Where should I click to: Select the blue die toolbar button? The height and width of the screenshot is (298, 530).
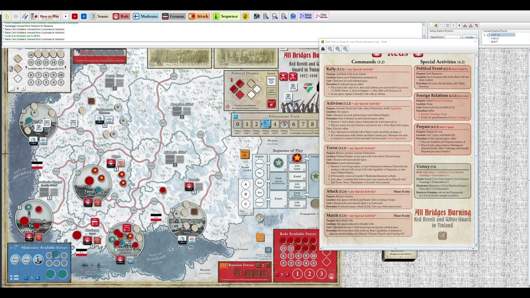(84, 16)
